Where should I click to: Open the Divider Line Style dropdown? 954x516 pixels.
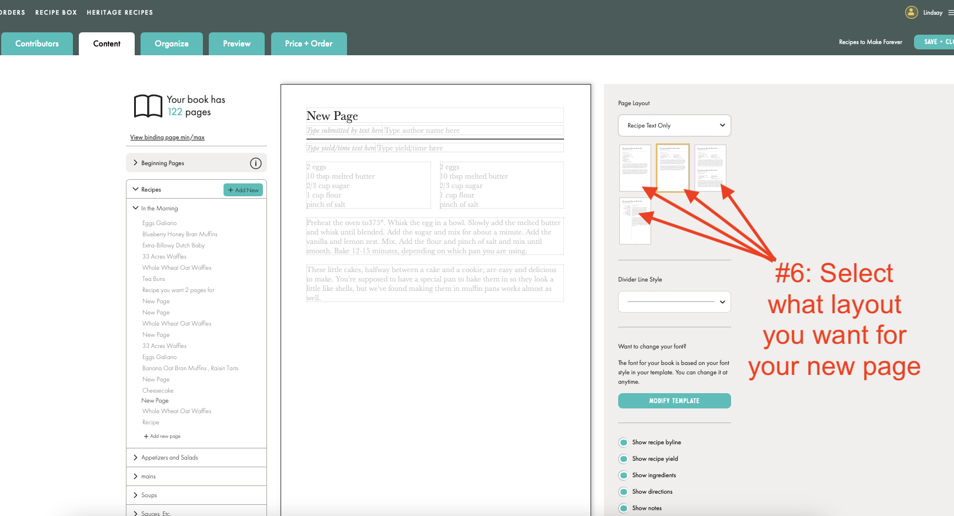(674, 302)
